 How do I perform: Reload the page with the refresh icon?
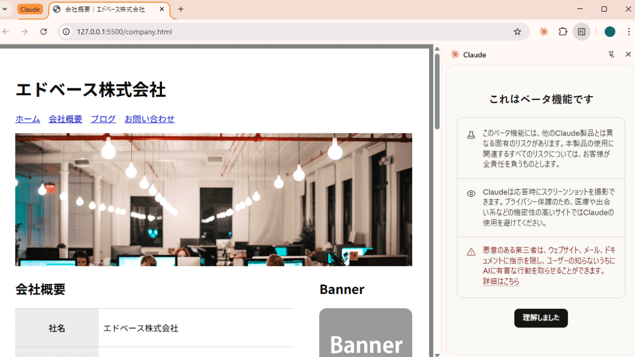point(44,32)
